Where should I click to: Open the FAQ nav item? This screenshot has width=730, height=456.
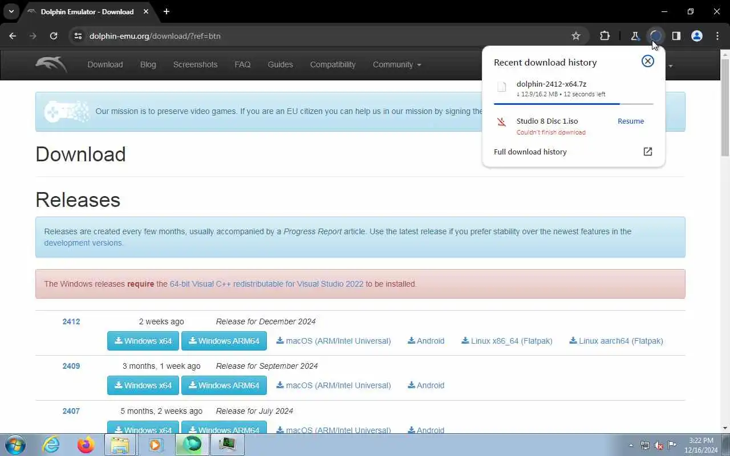pyautogui.click(x=242, y=64)
